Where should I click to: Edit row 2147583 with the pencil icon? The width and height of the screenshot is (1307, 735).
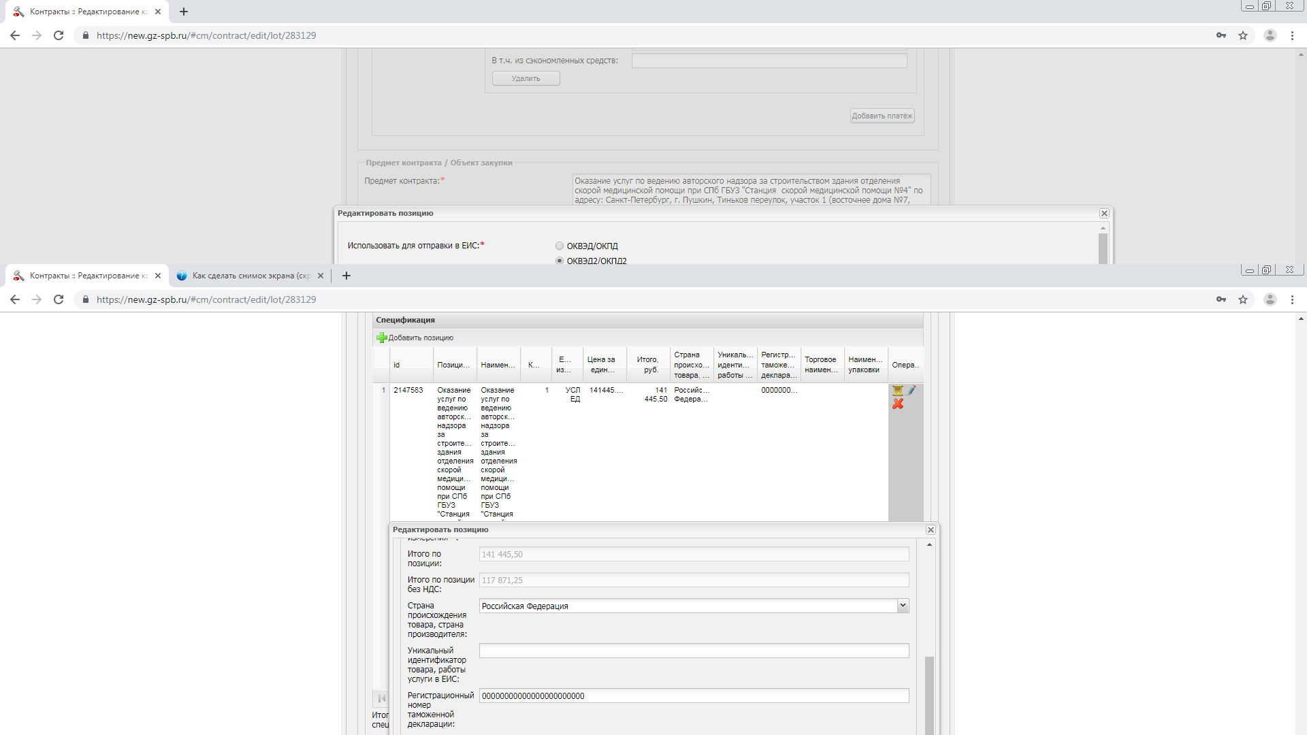(911, 391)
